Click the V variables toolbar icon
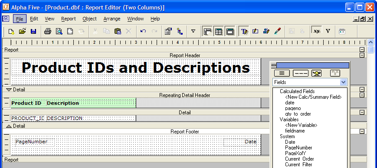Image resolution: width=377 pixels, height=168 pixels. pyautogui.click(x=328, y=31)
